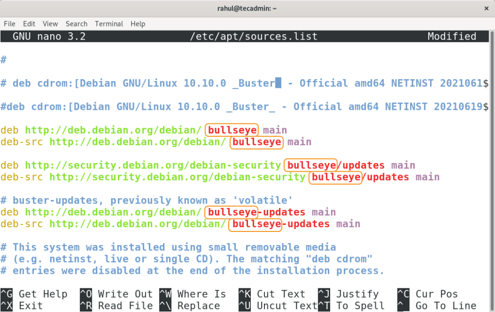The height and width of the screenshot is (312, 495).
Task: Click the Where Is shortcut label
Action: tap(202, 294)
